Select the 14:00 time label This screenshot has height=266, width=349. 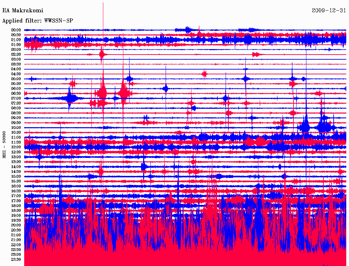pos(16,167)
